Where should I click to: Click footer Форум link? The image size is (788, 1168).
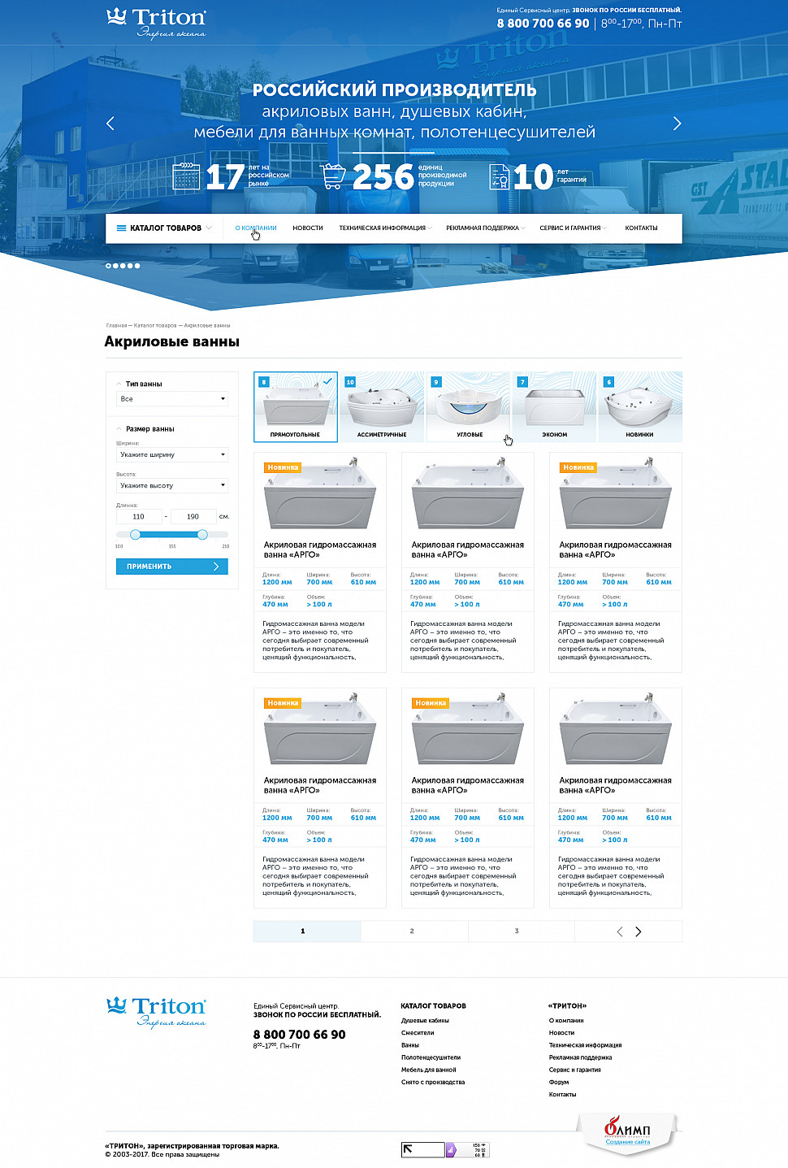pyautogui.click(x=559, y=1082)
